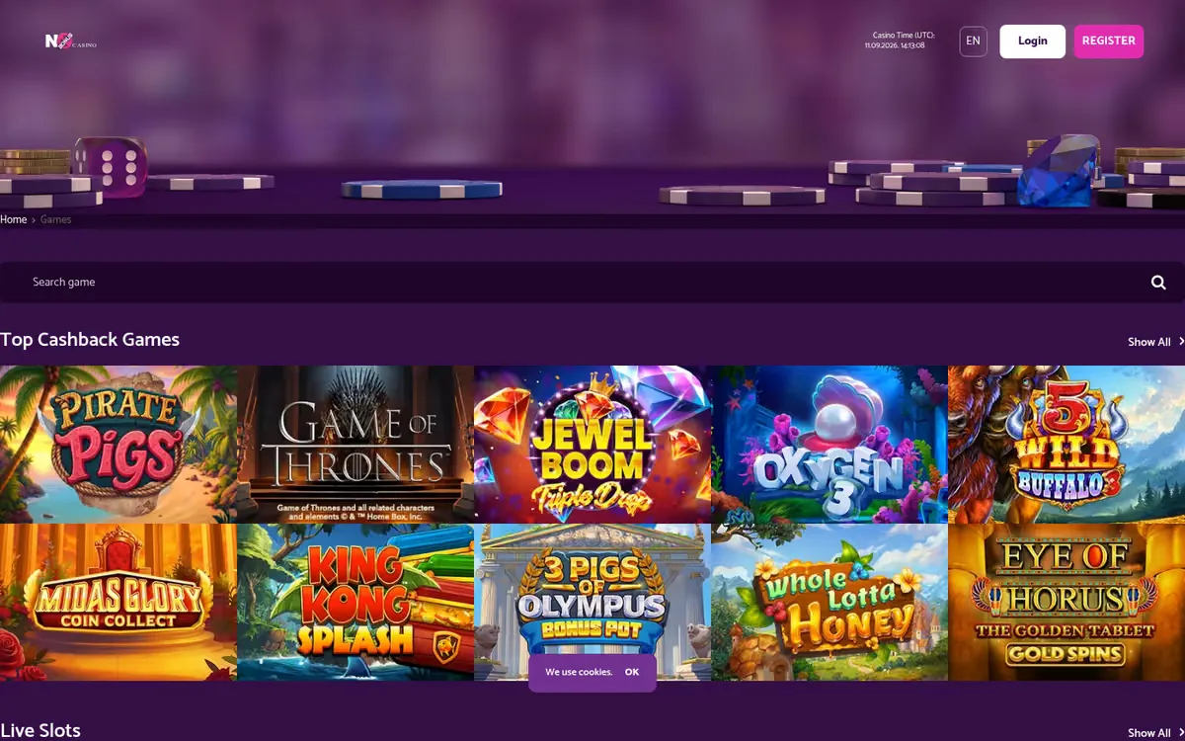Image resolution: width=1185 pixels, height=741 pixels.
Task: Click the search magnifier icon
Action: coord(1158,283)
